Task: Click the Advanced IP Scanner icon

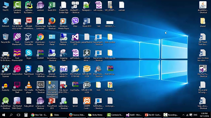Action: [x=6, y=71]
